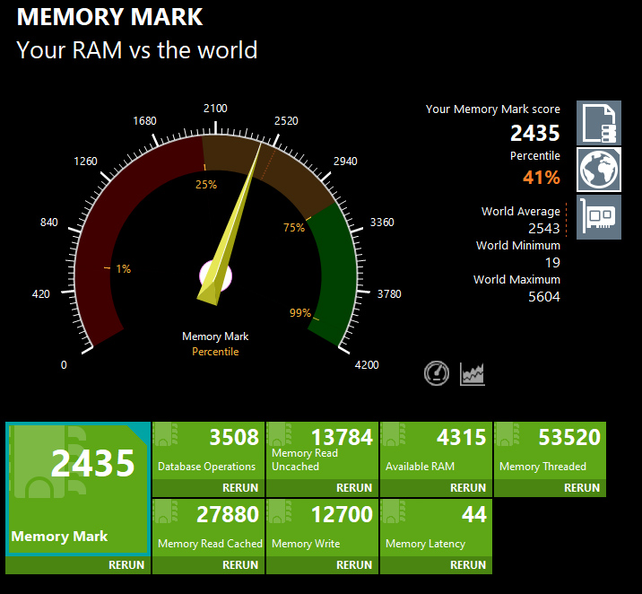Viewport: 642px width, 594px height.
Task: Select the world globe comparison icon
Action: coord(599,170)
